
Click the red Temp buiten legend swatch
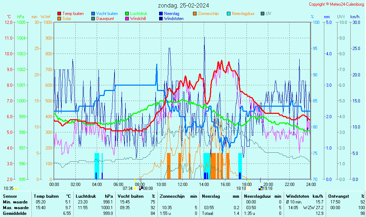coord(59,14)
